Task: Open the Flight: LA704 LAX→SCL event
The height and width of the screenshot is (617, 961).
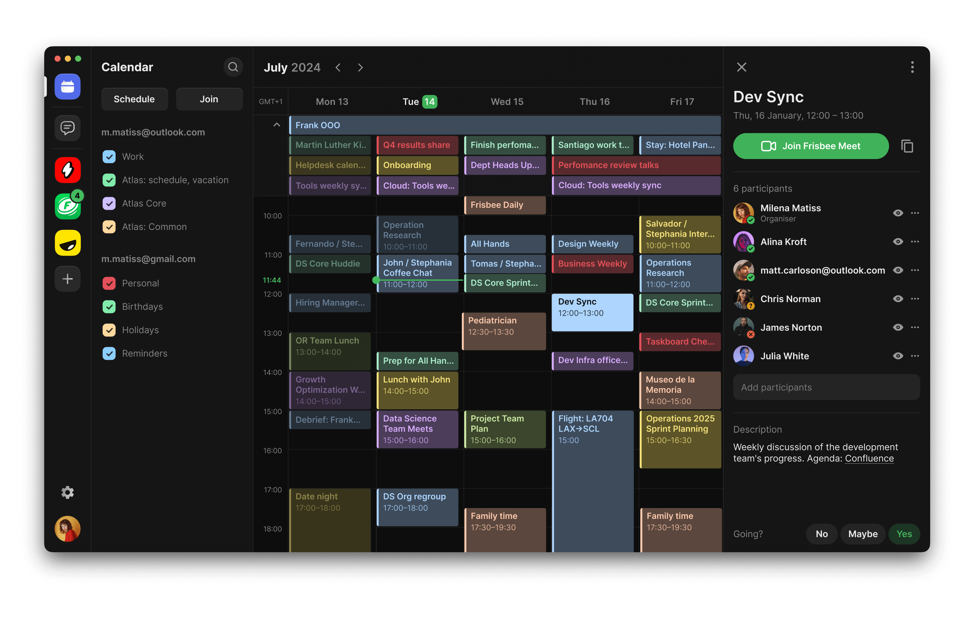Action: 592,481
